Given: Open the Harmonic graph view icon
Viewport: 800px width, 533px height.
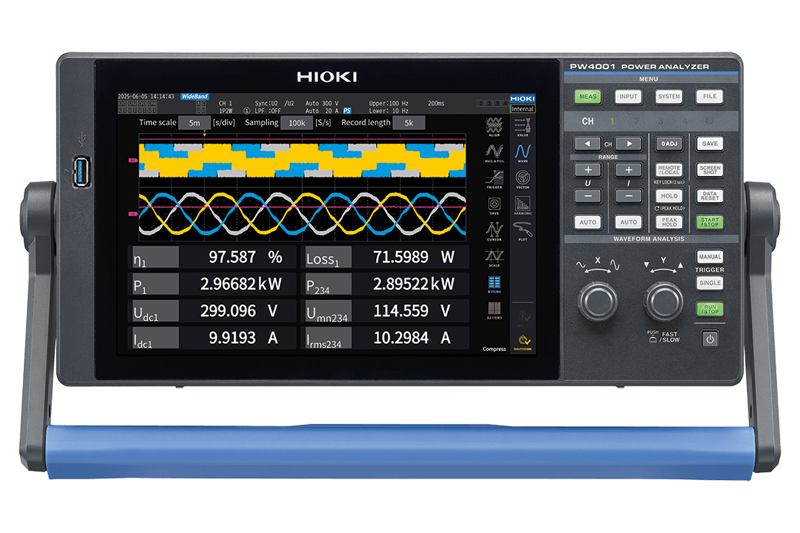Looking at the screenshot, I should [523, 205].
